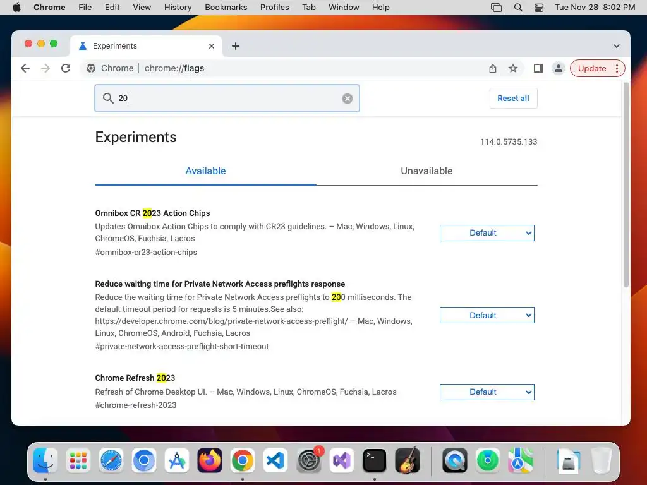
Task: Open QuickTime Player from Dock
Action: pos(455,460)
